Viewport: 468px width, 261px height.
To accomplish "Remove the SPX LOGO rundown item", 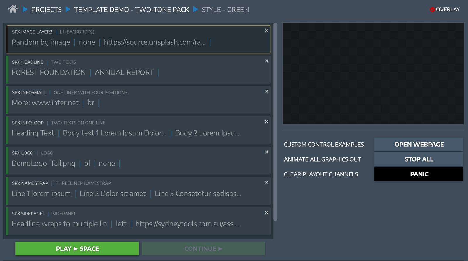I will pyautogui.click(x=266, y=152).
